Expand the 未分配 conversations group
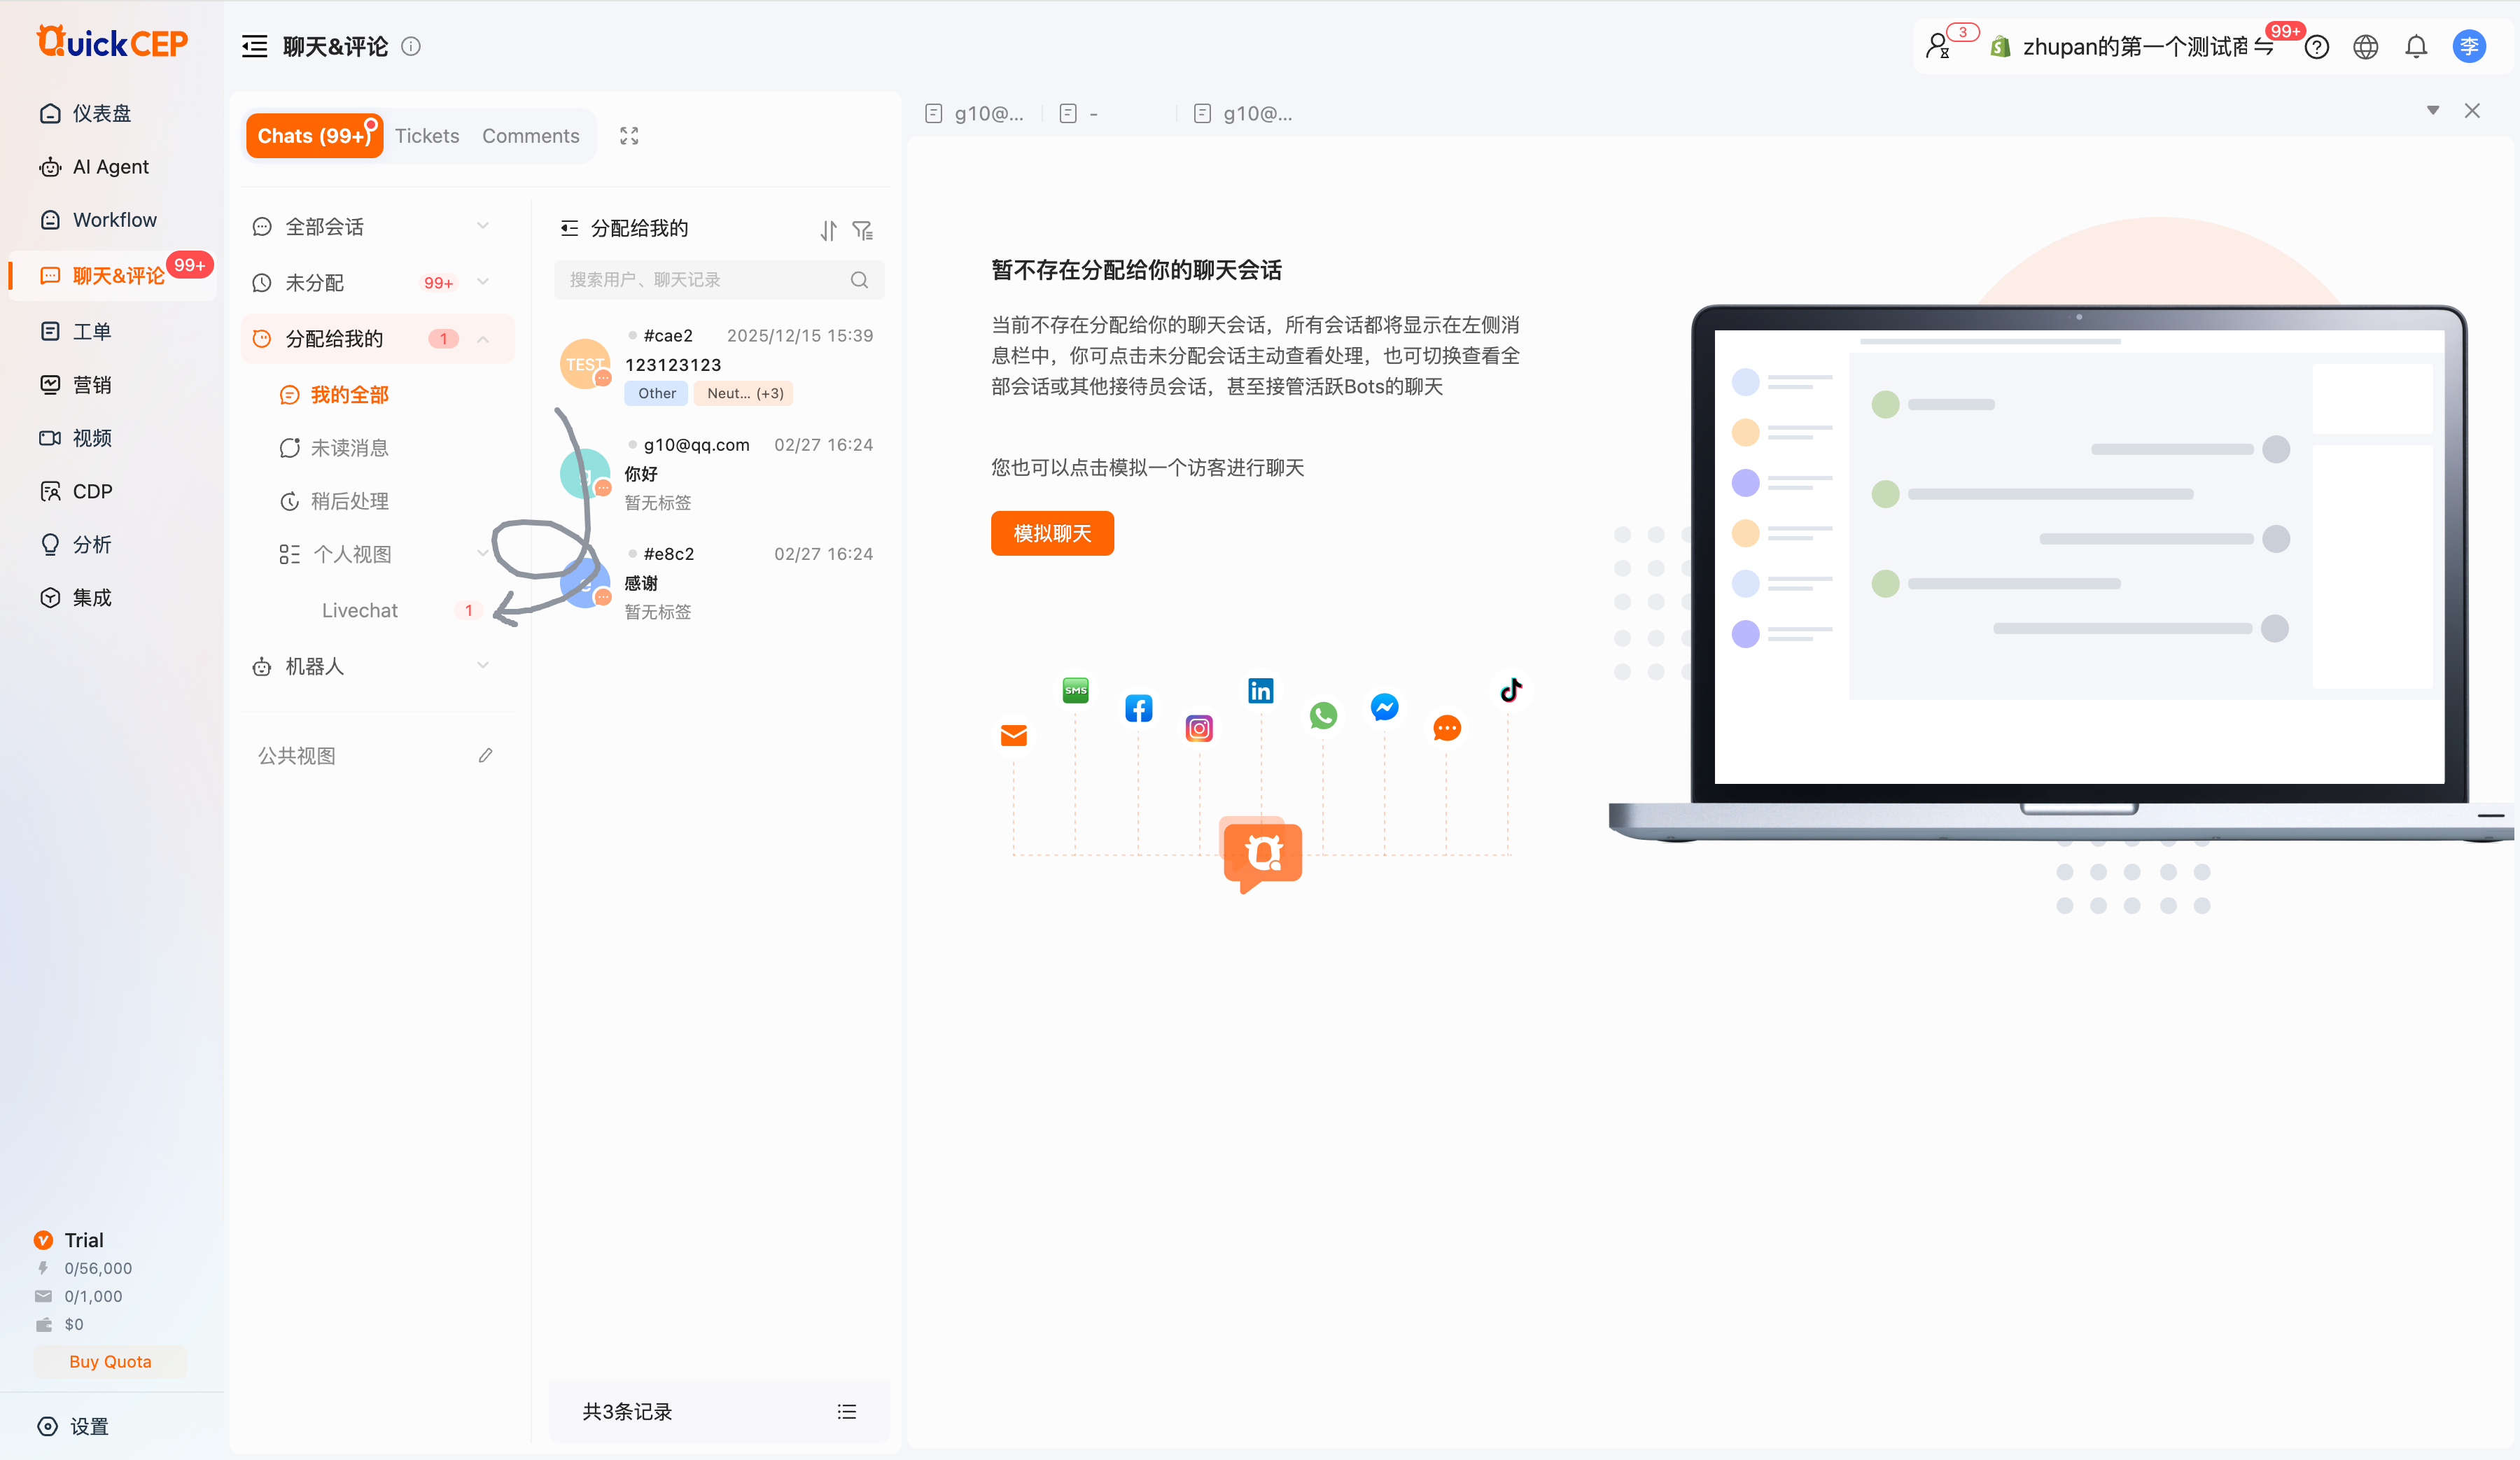Viewport: 2520px width, 1460px height. (x=483, y=282)
